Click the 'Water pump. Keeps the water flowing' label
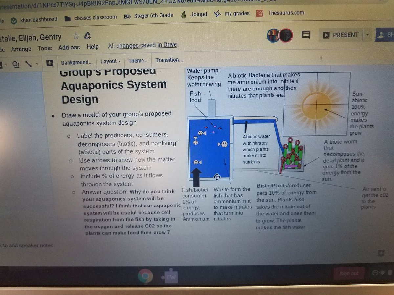 pyautogui.click(x=204, y=77)
